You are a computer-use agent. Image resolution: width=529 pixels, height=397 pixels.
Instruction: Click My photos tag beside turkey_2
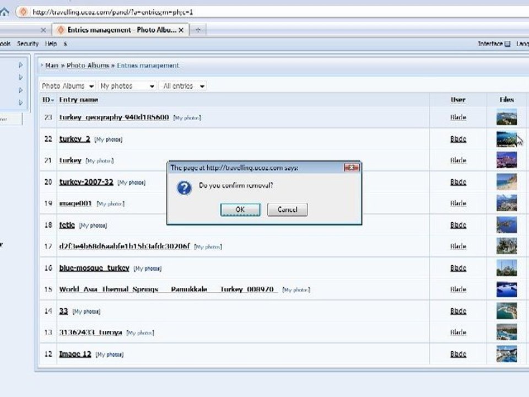point(109,140)
